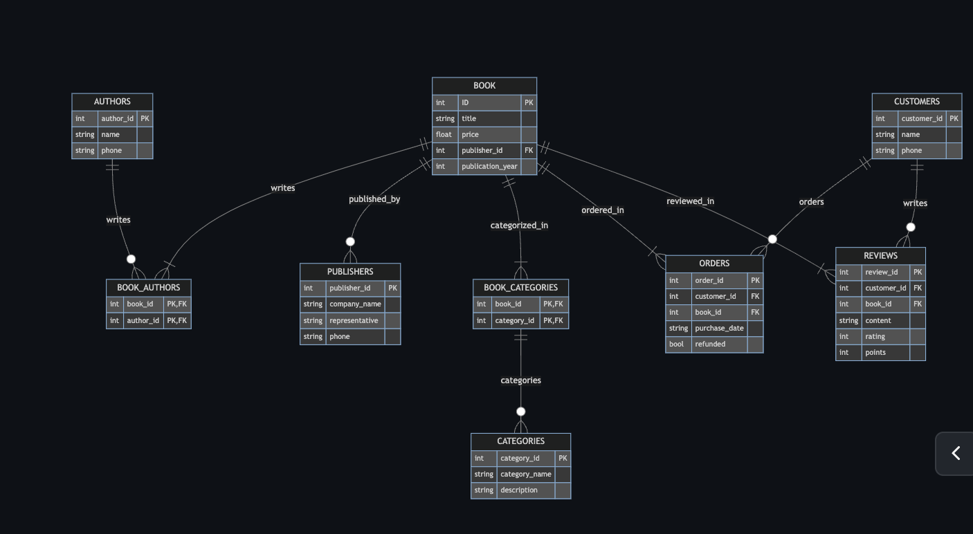Click the categories relationship label
The width and height of the screenshot is (973, 534).
tap(521, 380)
